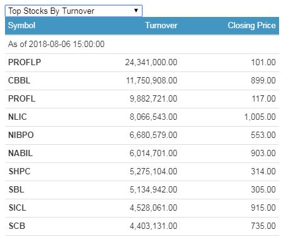The width and height of the screenshot is (286, 237).
Task: Open the Top Stocks By Turnover dropdown
Action: coord(73,11)
